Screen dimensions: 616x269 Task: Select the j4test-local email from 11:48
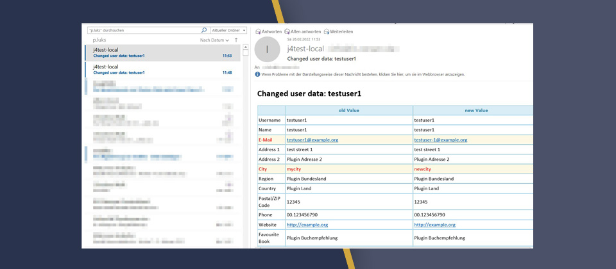(162, 69)
